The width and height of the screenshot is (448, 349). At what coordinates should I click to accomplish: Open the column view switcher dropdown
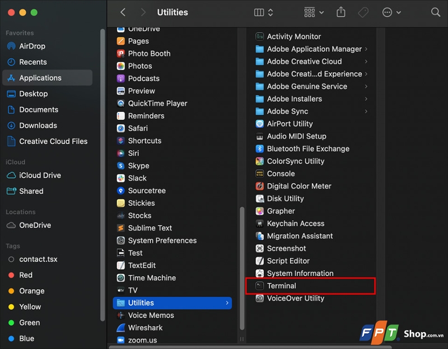click(264, 12)
